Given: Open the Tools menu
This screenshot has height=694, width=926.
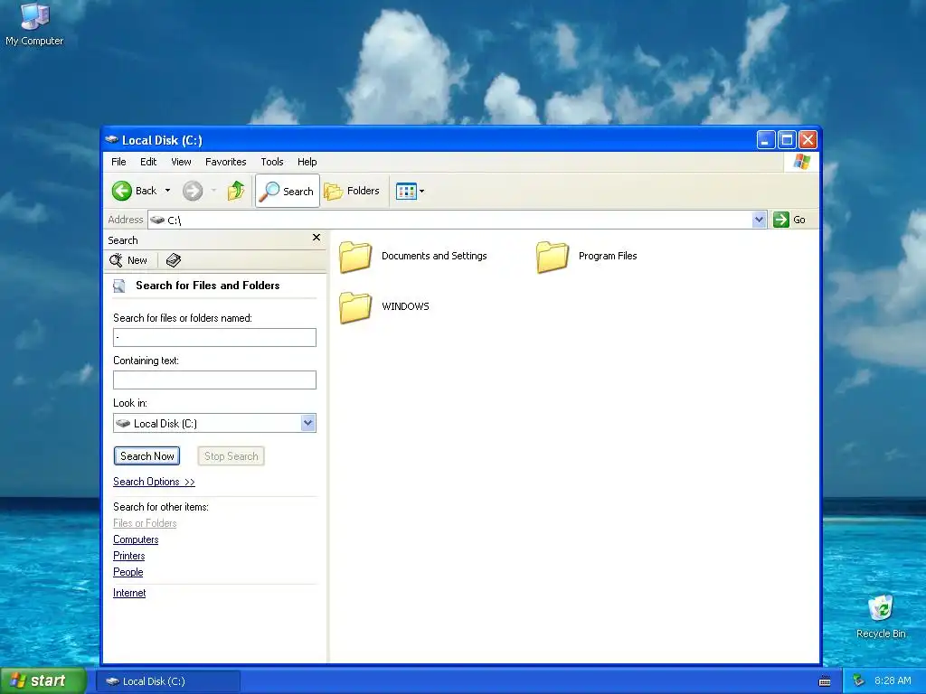Looking at the screenshot, I should click(272, 162).
